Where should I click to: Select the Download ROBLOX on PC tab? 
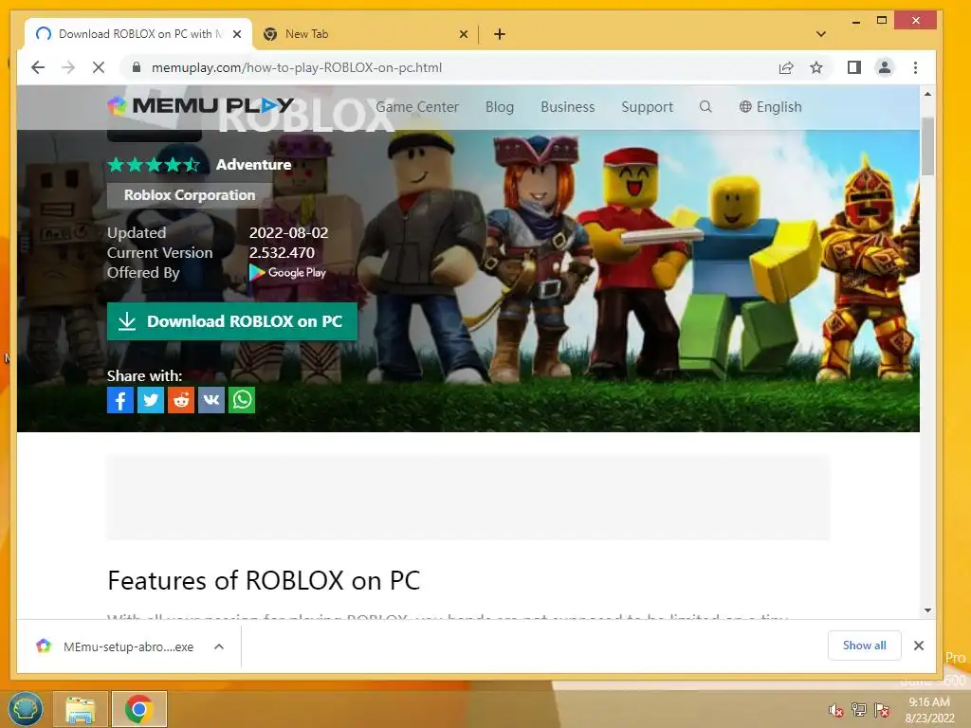(x=138, y=34)
